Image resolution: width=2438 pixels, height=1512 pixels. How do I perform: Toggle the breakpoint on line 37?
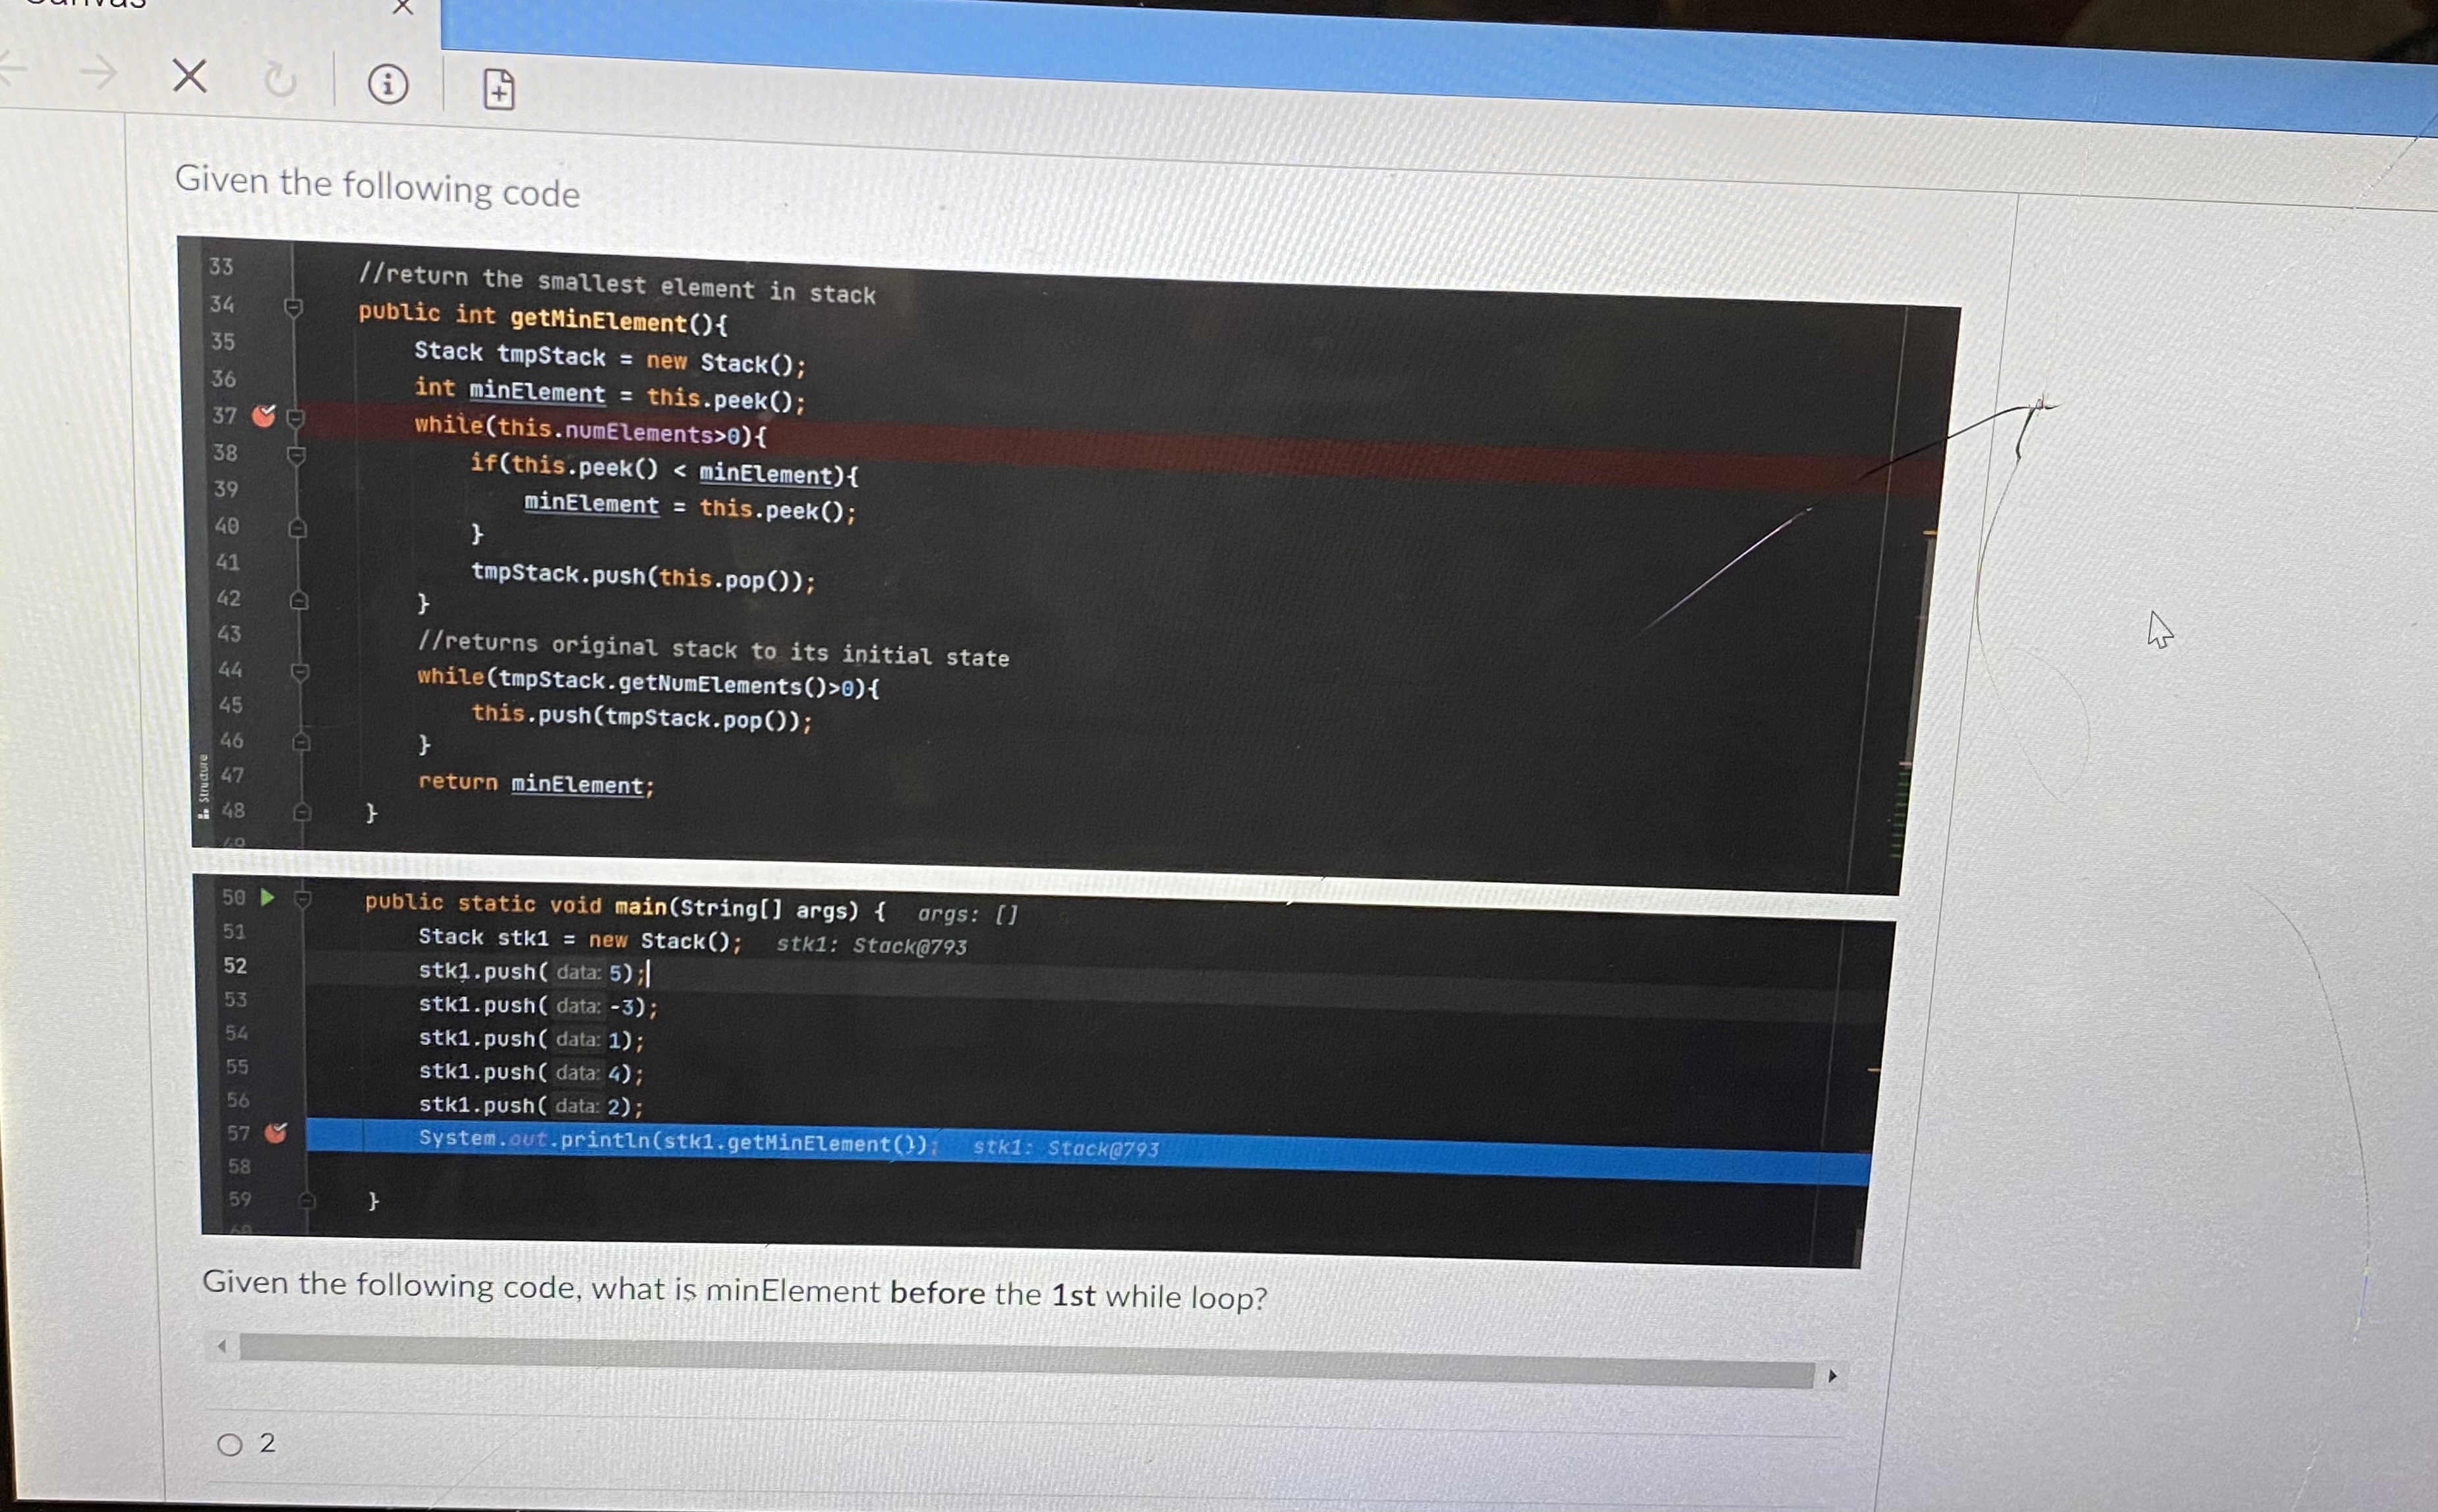point(263,415)
